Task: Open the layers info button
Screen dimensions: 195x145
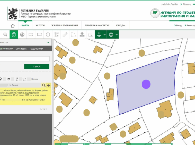Action: click(99, 34)
